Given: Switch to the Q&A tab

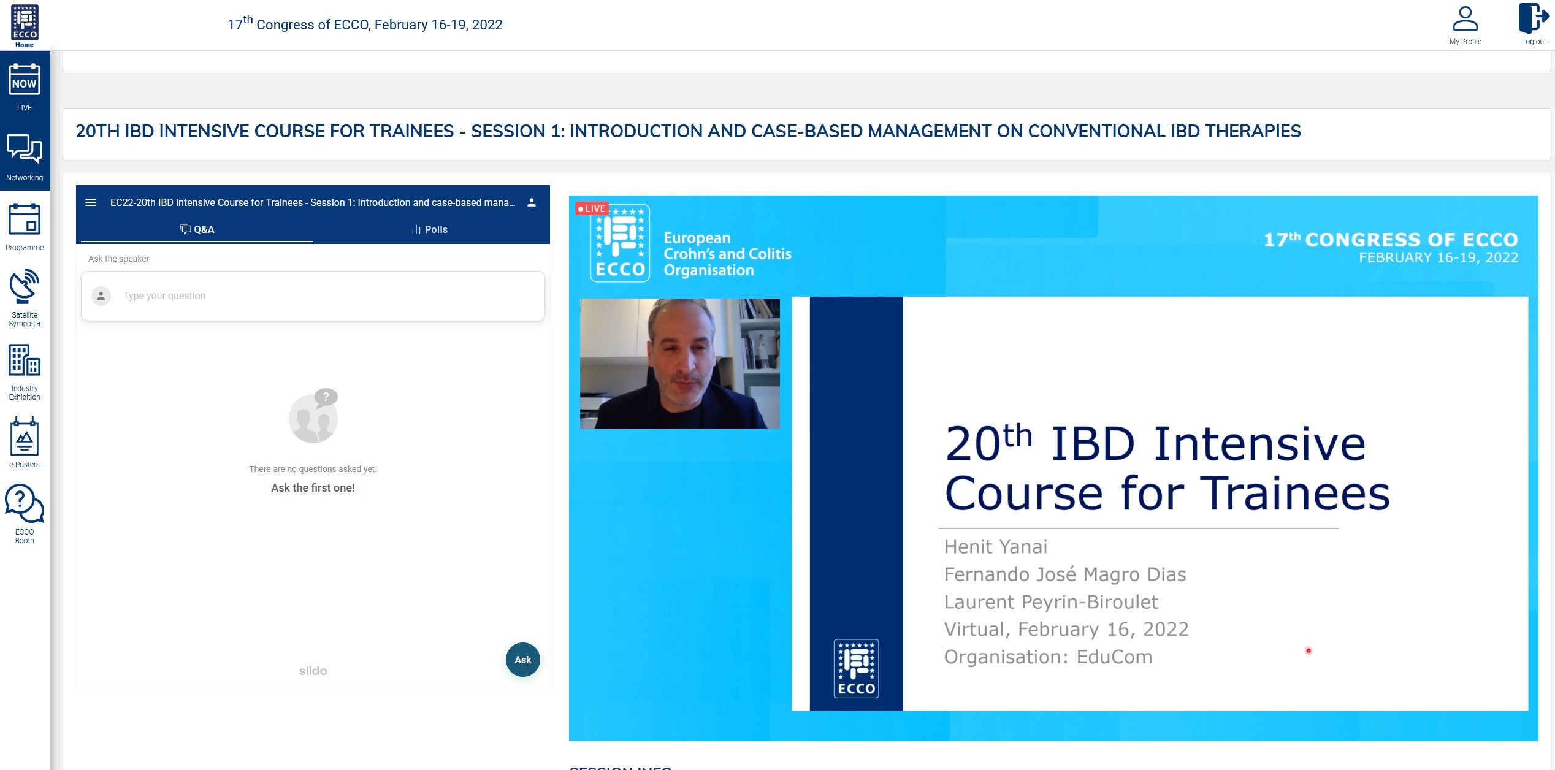Looking at the screenshot, I should point(197,229).
